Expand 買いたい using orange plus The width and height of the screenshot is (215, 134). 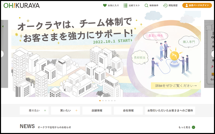76,110
